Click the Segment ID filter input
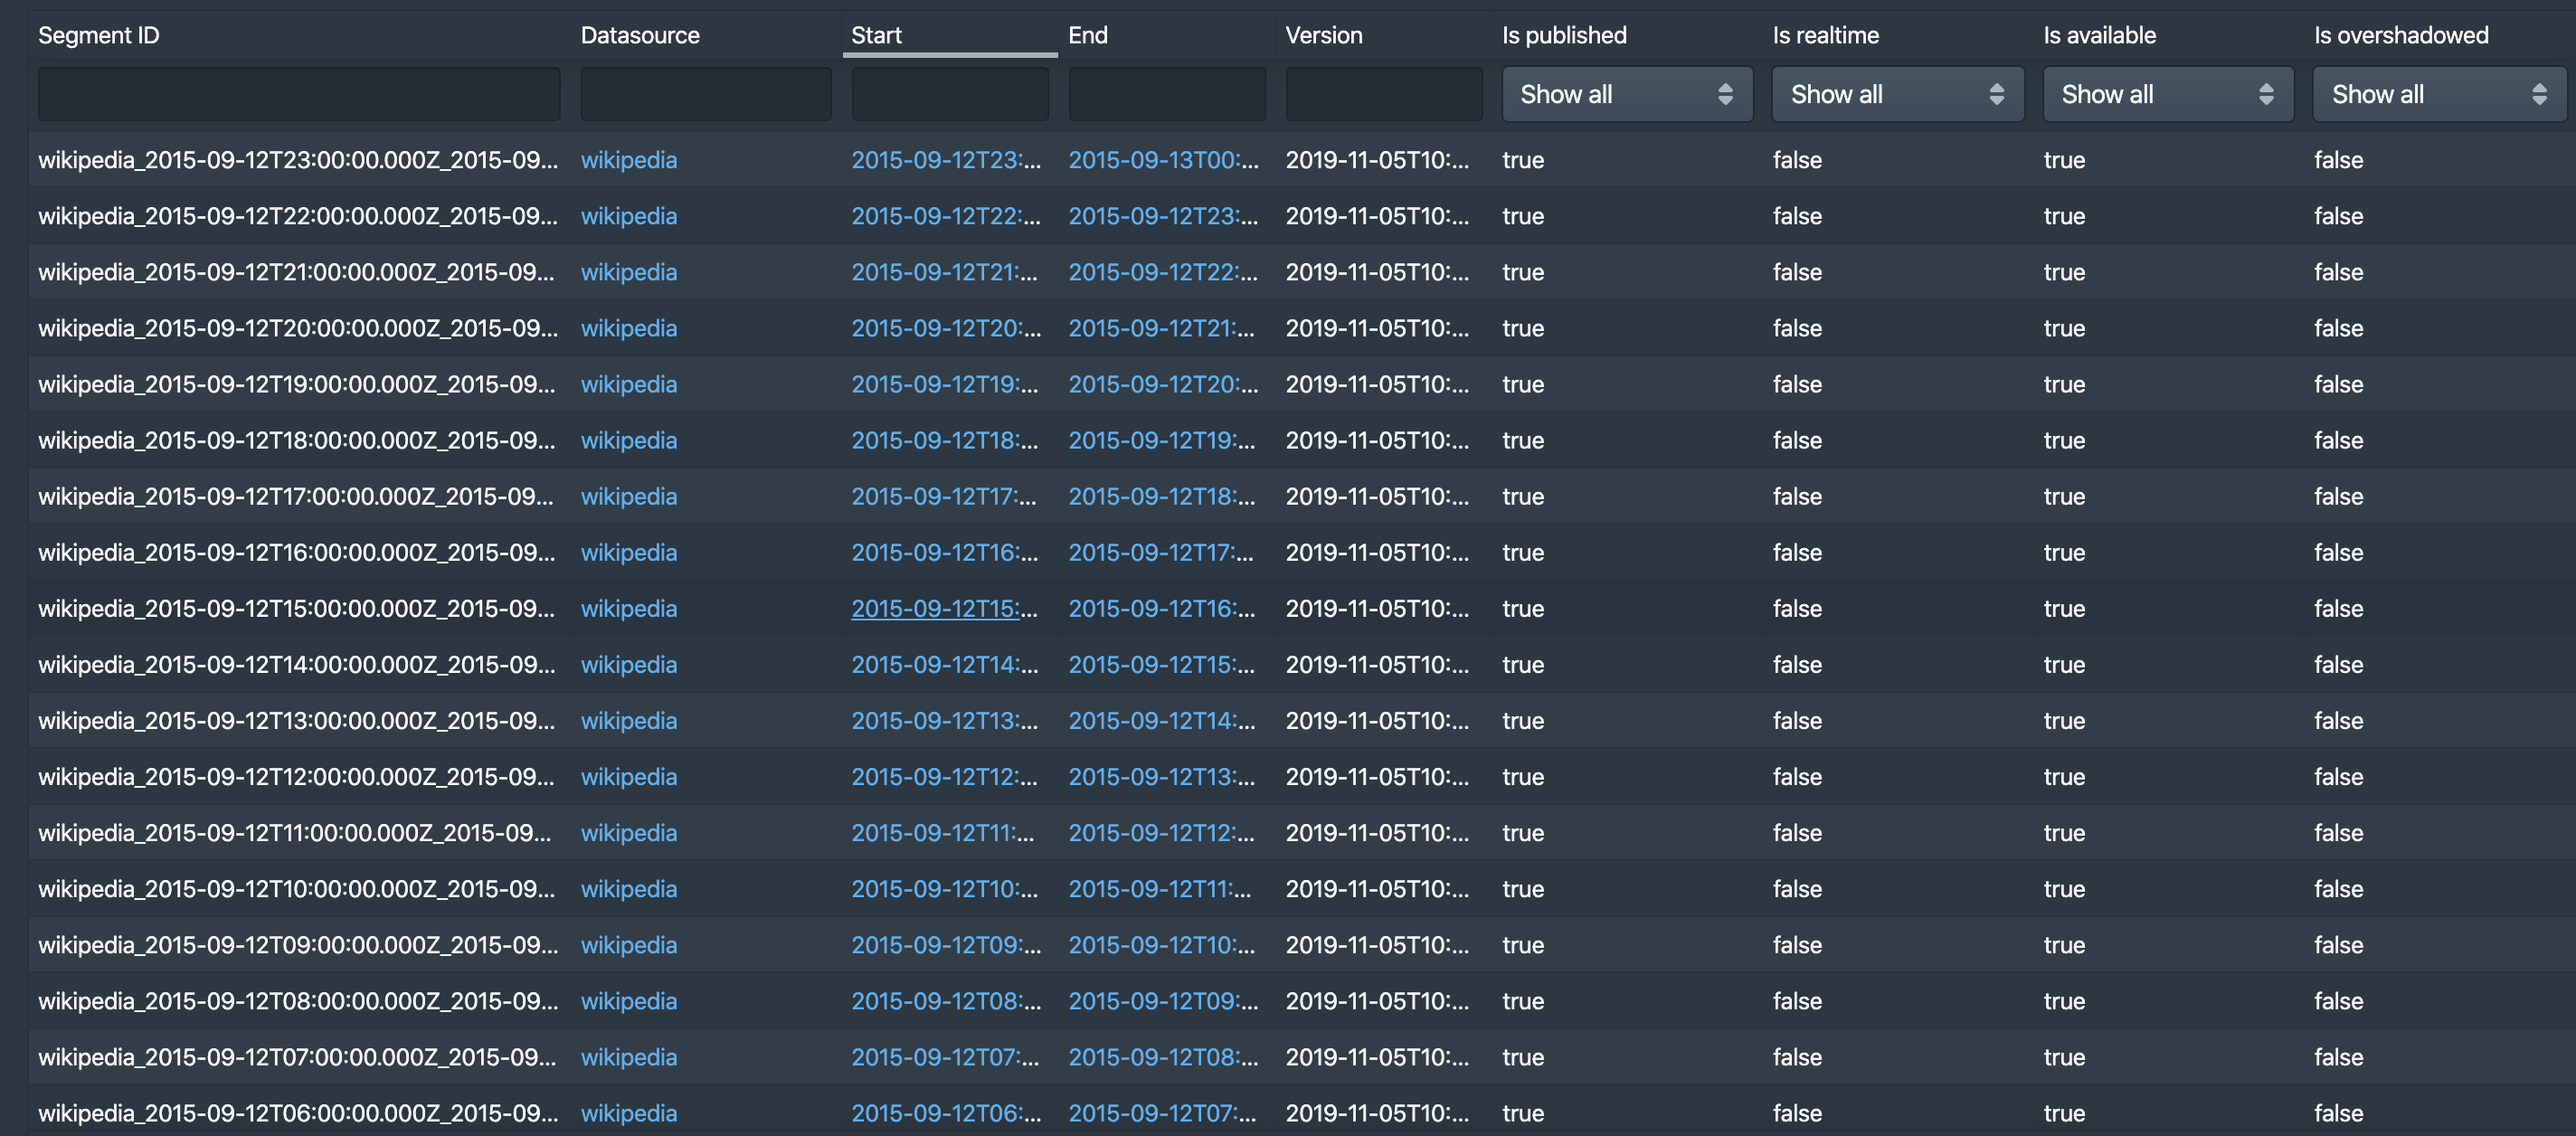2576x1136 pixels. tap(298, 94)
